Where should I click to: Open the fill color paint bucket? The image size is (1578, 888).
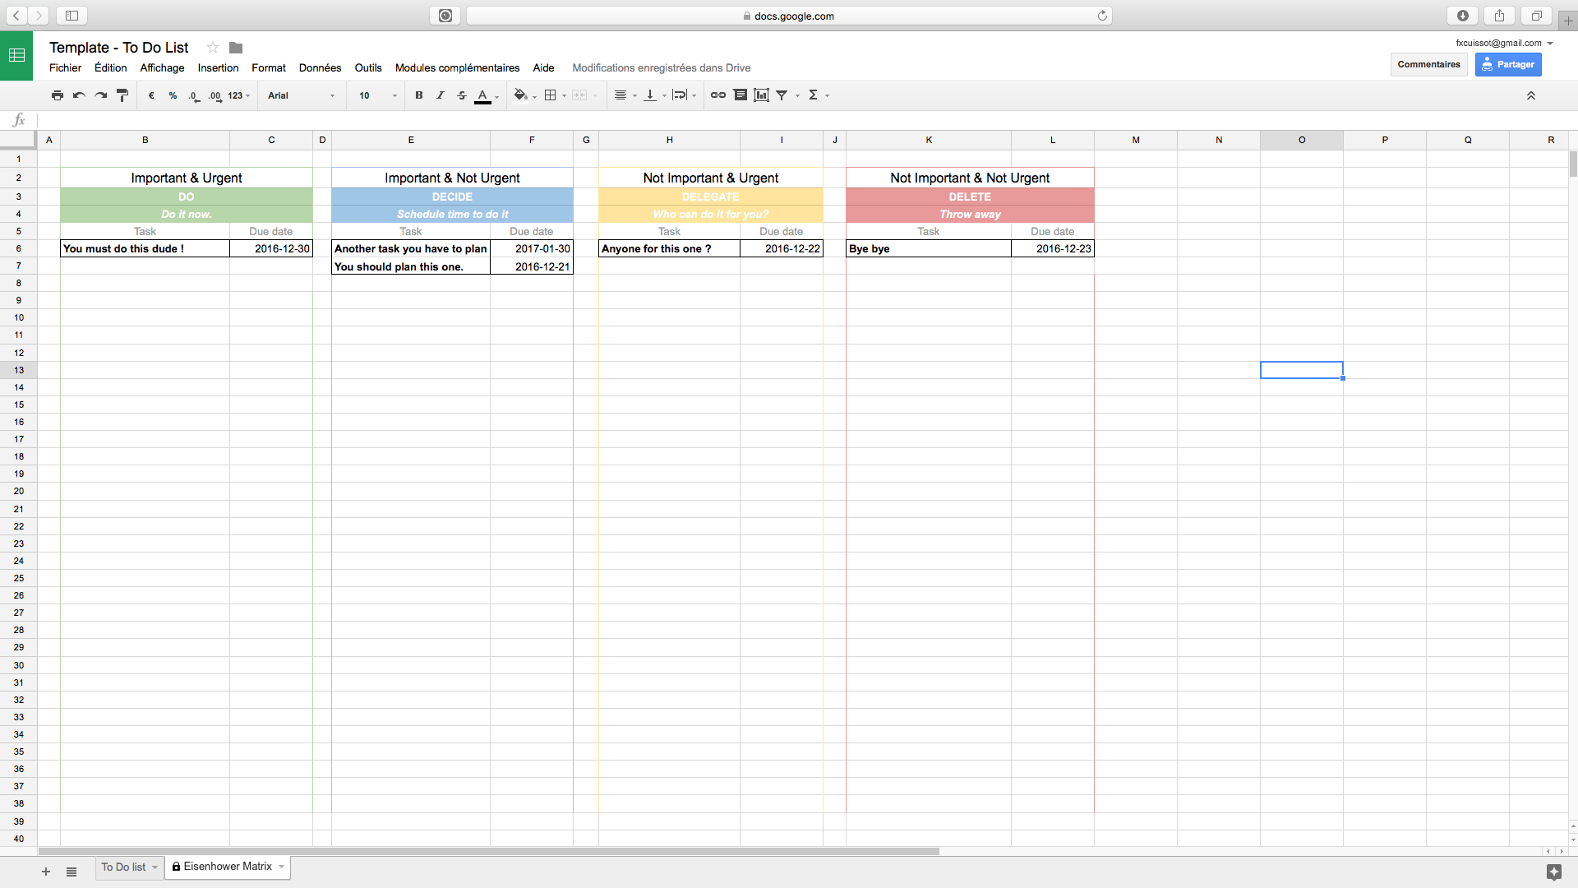pyautogui.click(x=520, y=95)
